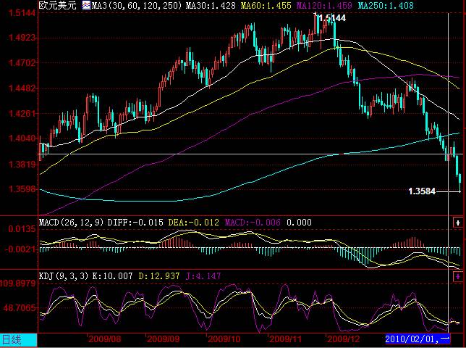Click the 2009/08 date axis label
This screenshot has height=348, width=466.
pyautogui.click(x=105, y=339)
